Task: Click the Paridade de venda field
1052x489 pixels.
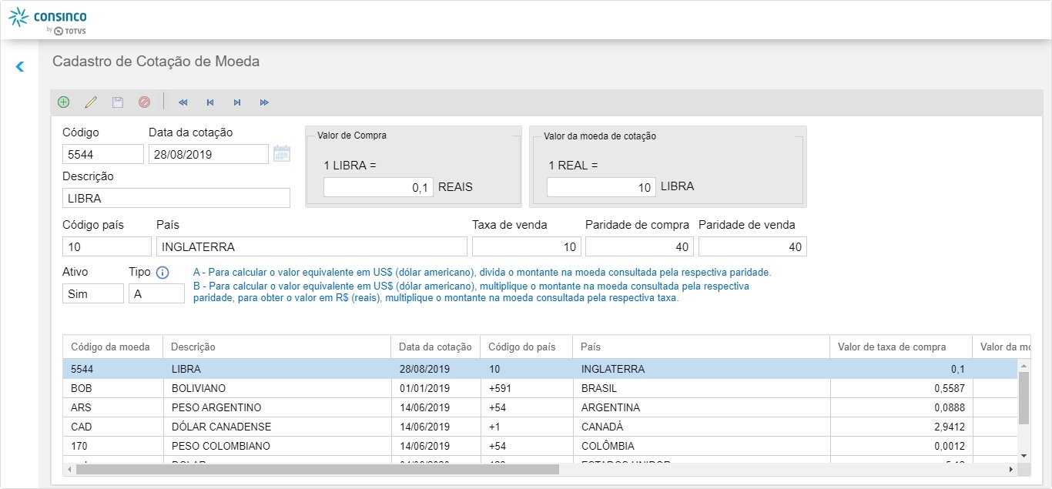Action: click(x=752, y=246)
